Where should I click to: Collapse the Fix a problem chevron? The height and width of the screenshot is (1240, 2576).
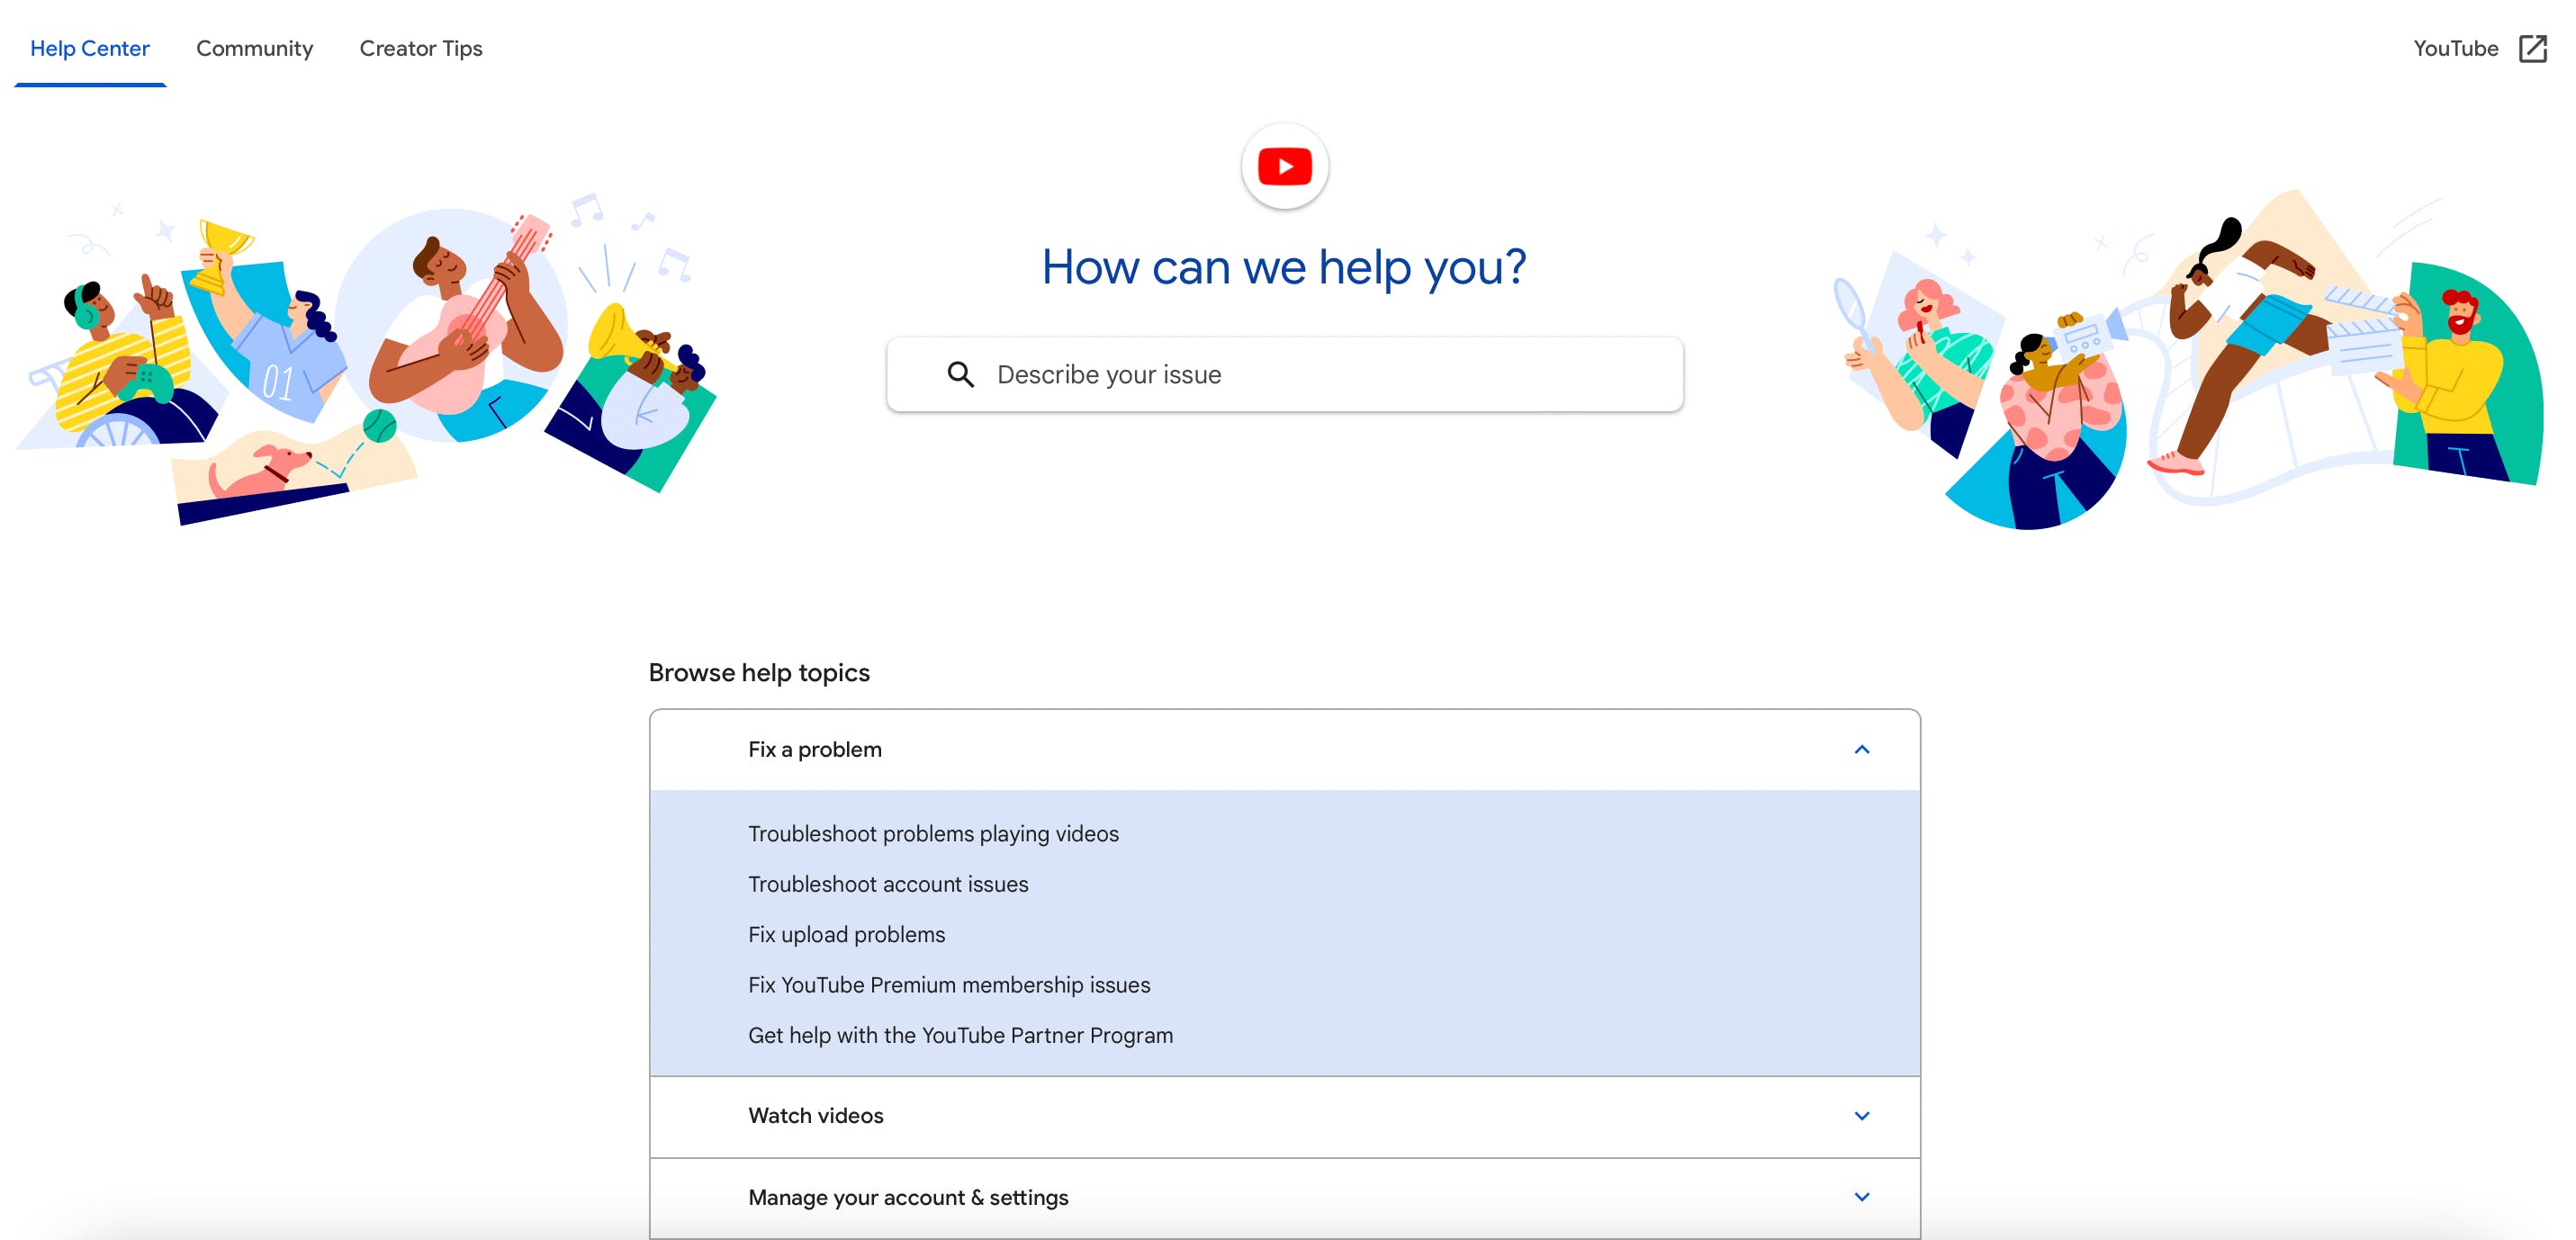(x=1861, y=750)
